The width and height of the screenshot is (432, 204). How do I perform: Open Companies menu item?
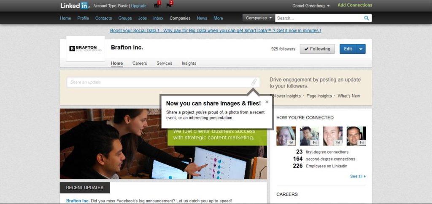pyautogui.click(x=180, y=18)
